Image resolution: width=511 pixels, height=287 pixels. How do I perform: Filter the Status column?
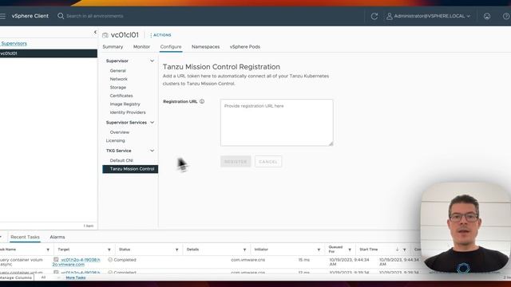[x=177, y=250]
